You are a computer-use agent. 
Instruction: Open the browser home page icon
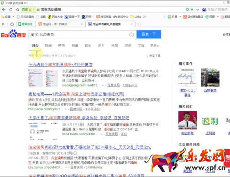click(x=18, y=10)
